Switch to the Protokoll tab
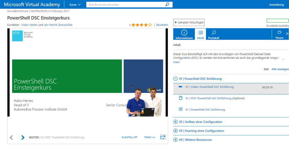The width and height of the screenshot is (289, 148). (x=214, y=34)
